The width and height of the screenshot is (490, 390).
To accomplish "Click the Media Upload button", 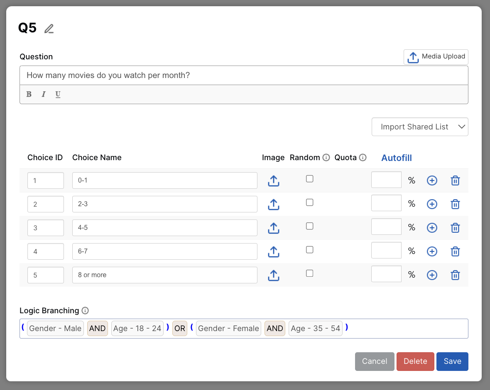I will pyautogui.click(x=436, y=57).
